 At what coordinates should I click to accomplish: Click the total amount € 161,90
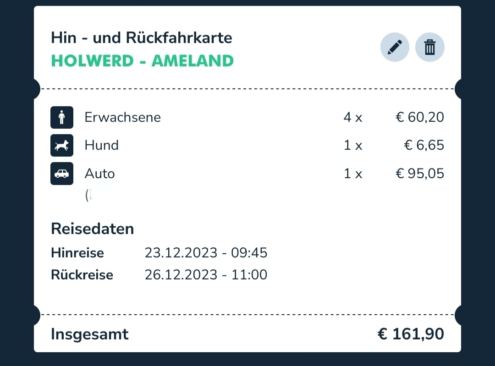click(411, 334)
